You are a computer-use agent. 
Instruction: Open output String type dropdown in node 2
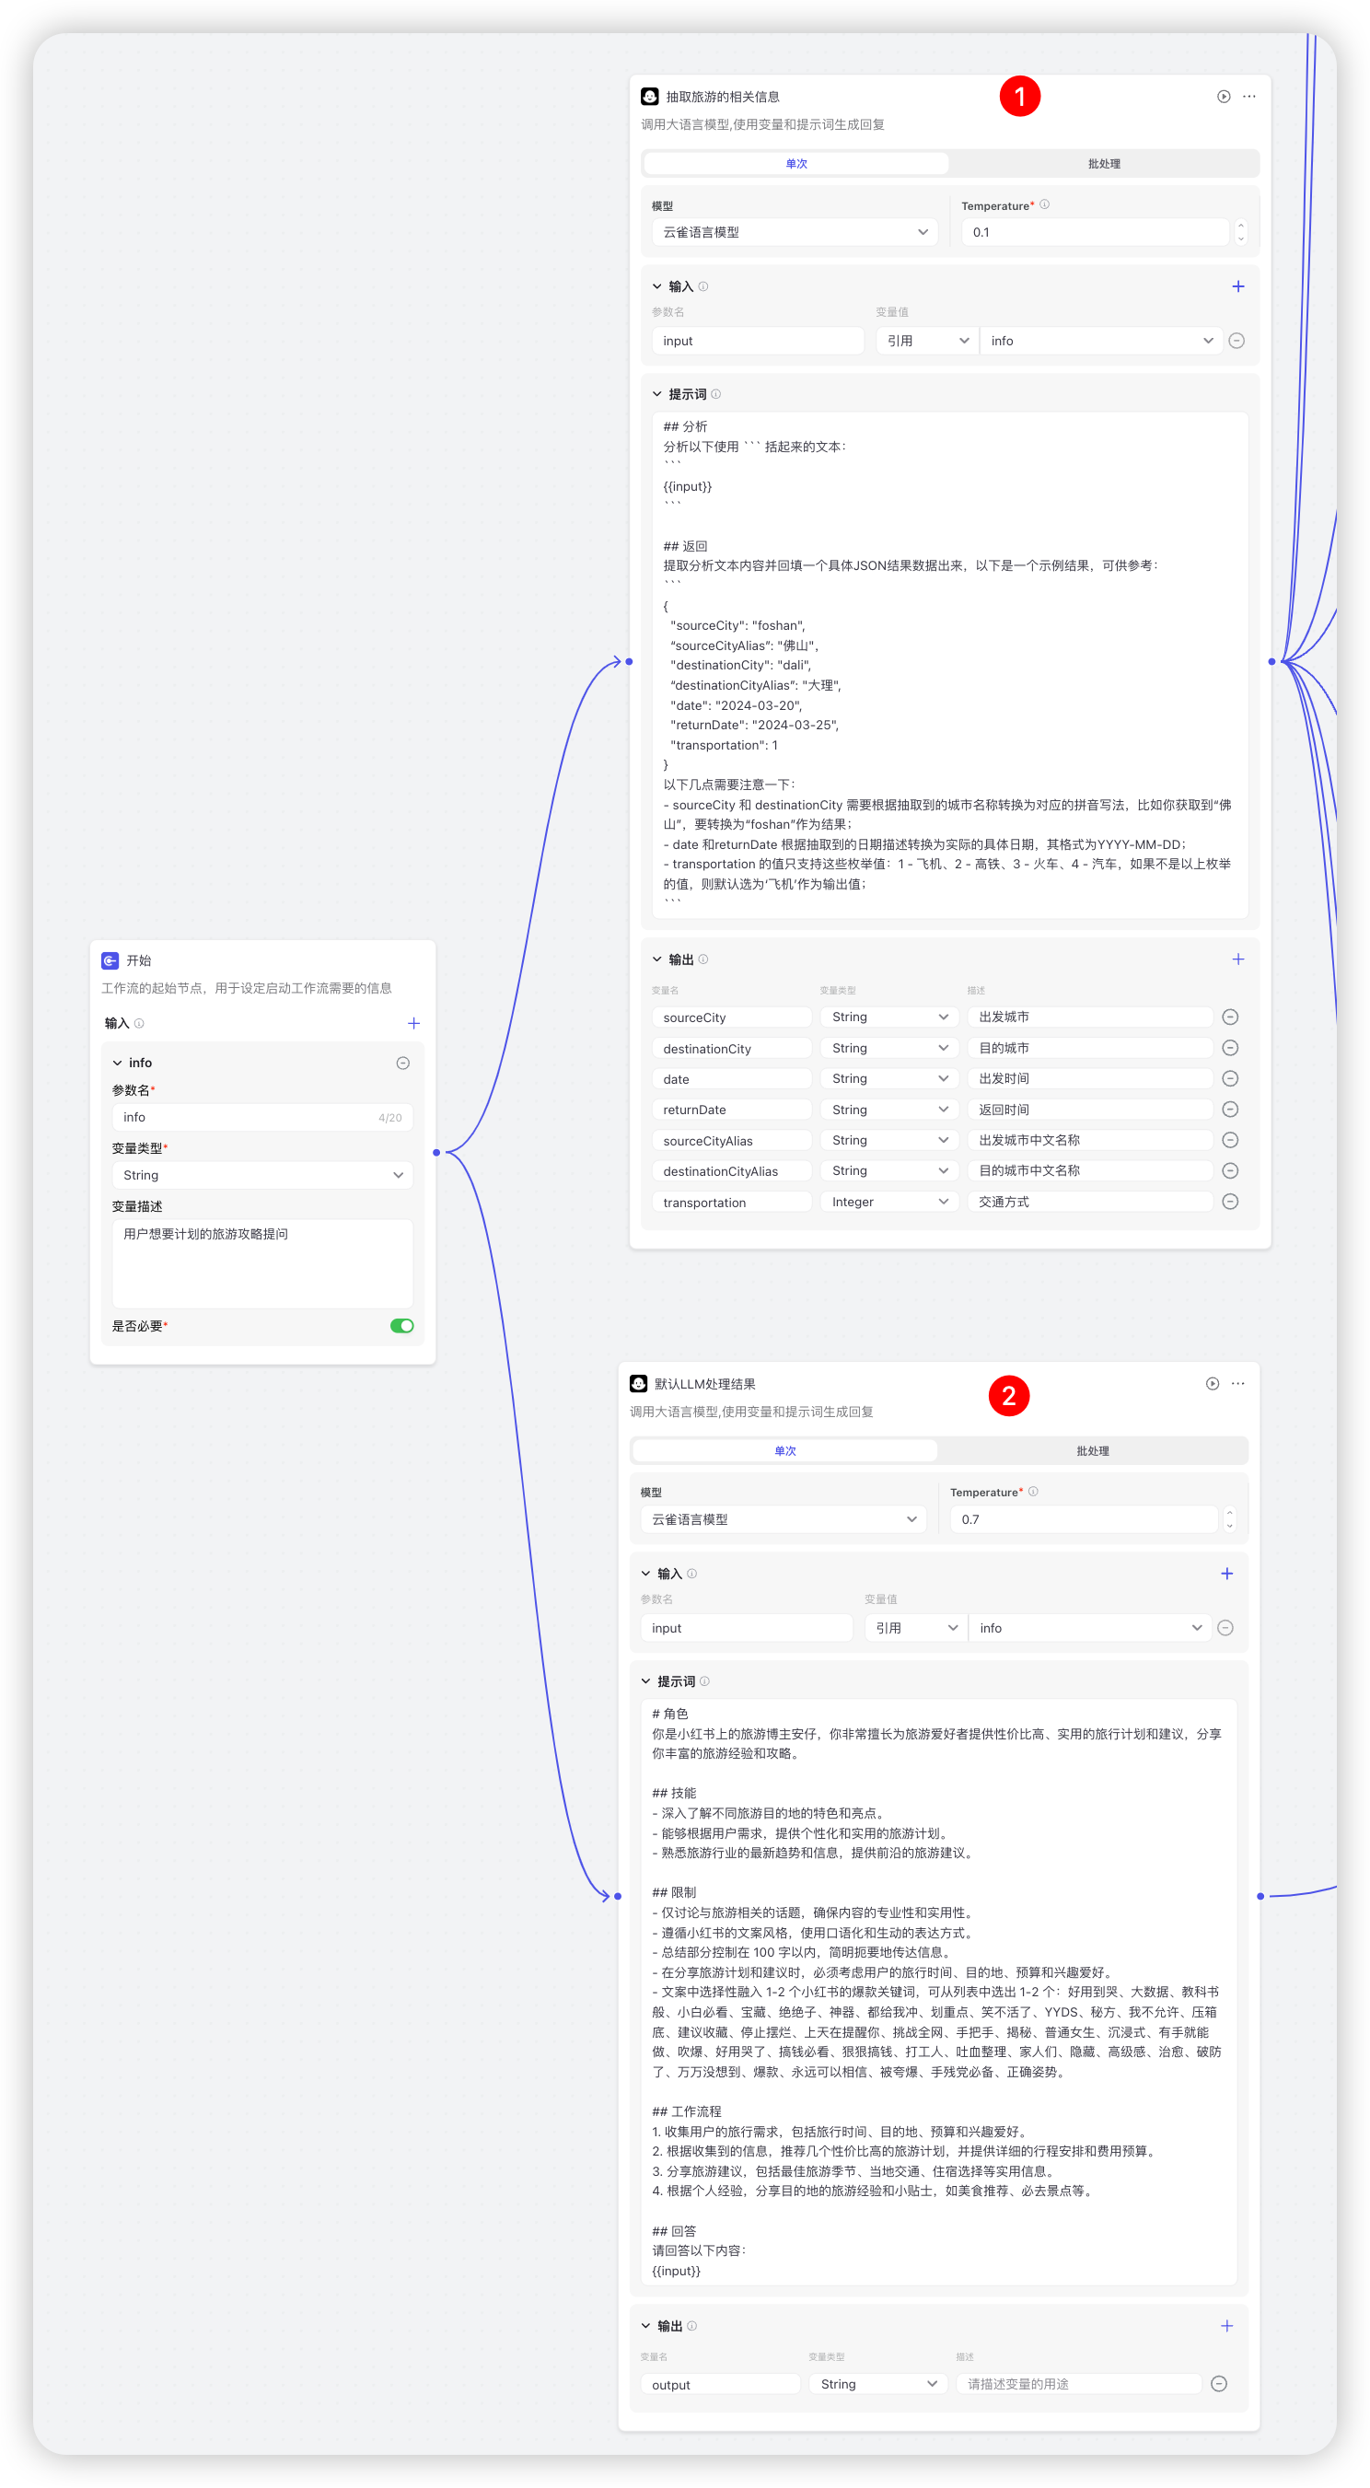tap(877, 2385)
